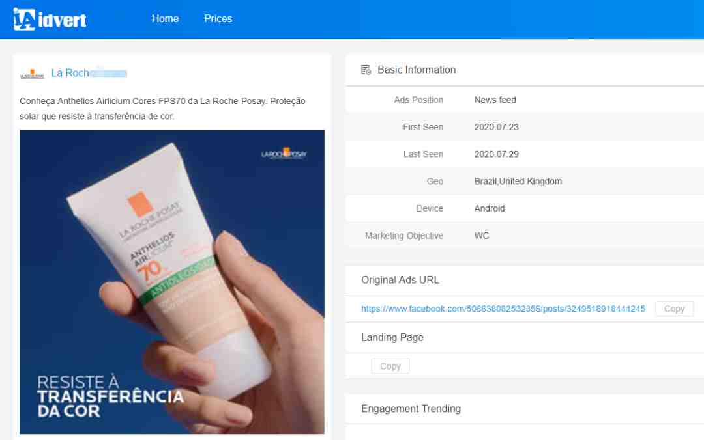Click the 'Last Seen' label

coord(423,154)
